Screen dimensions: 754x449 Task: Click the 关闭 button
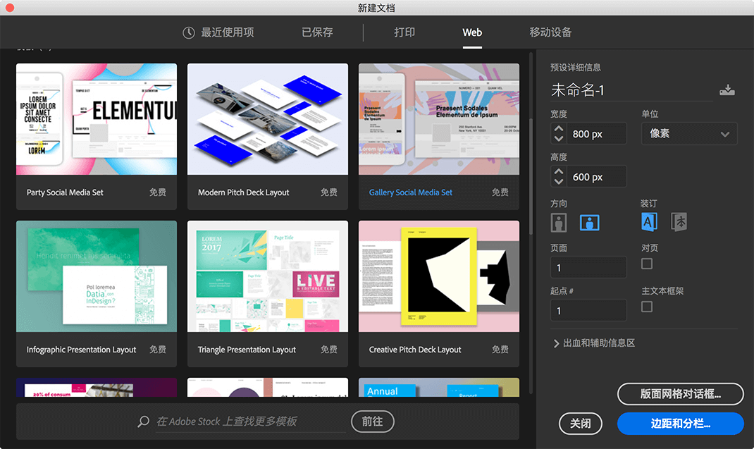581,424
